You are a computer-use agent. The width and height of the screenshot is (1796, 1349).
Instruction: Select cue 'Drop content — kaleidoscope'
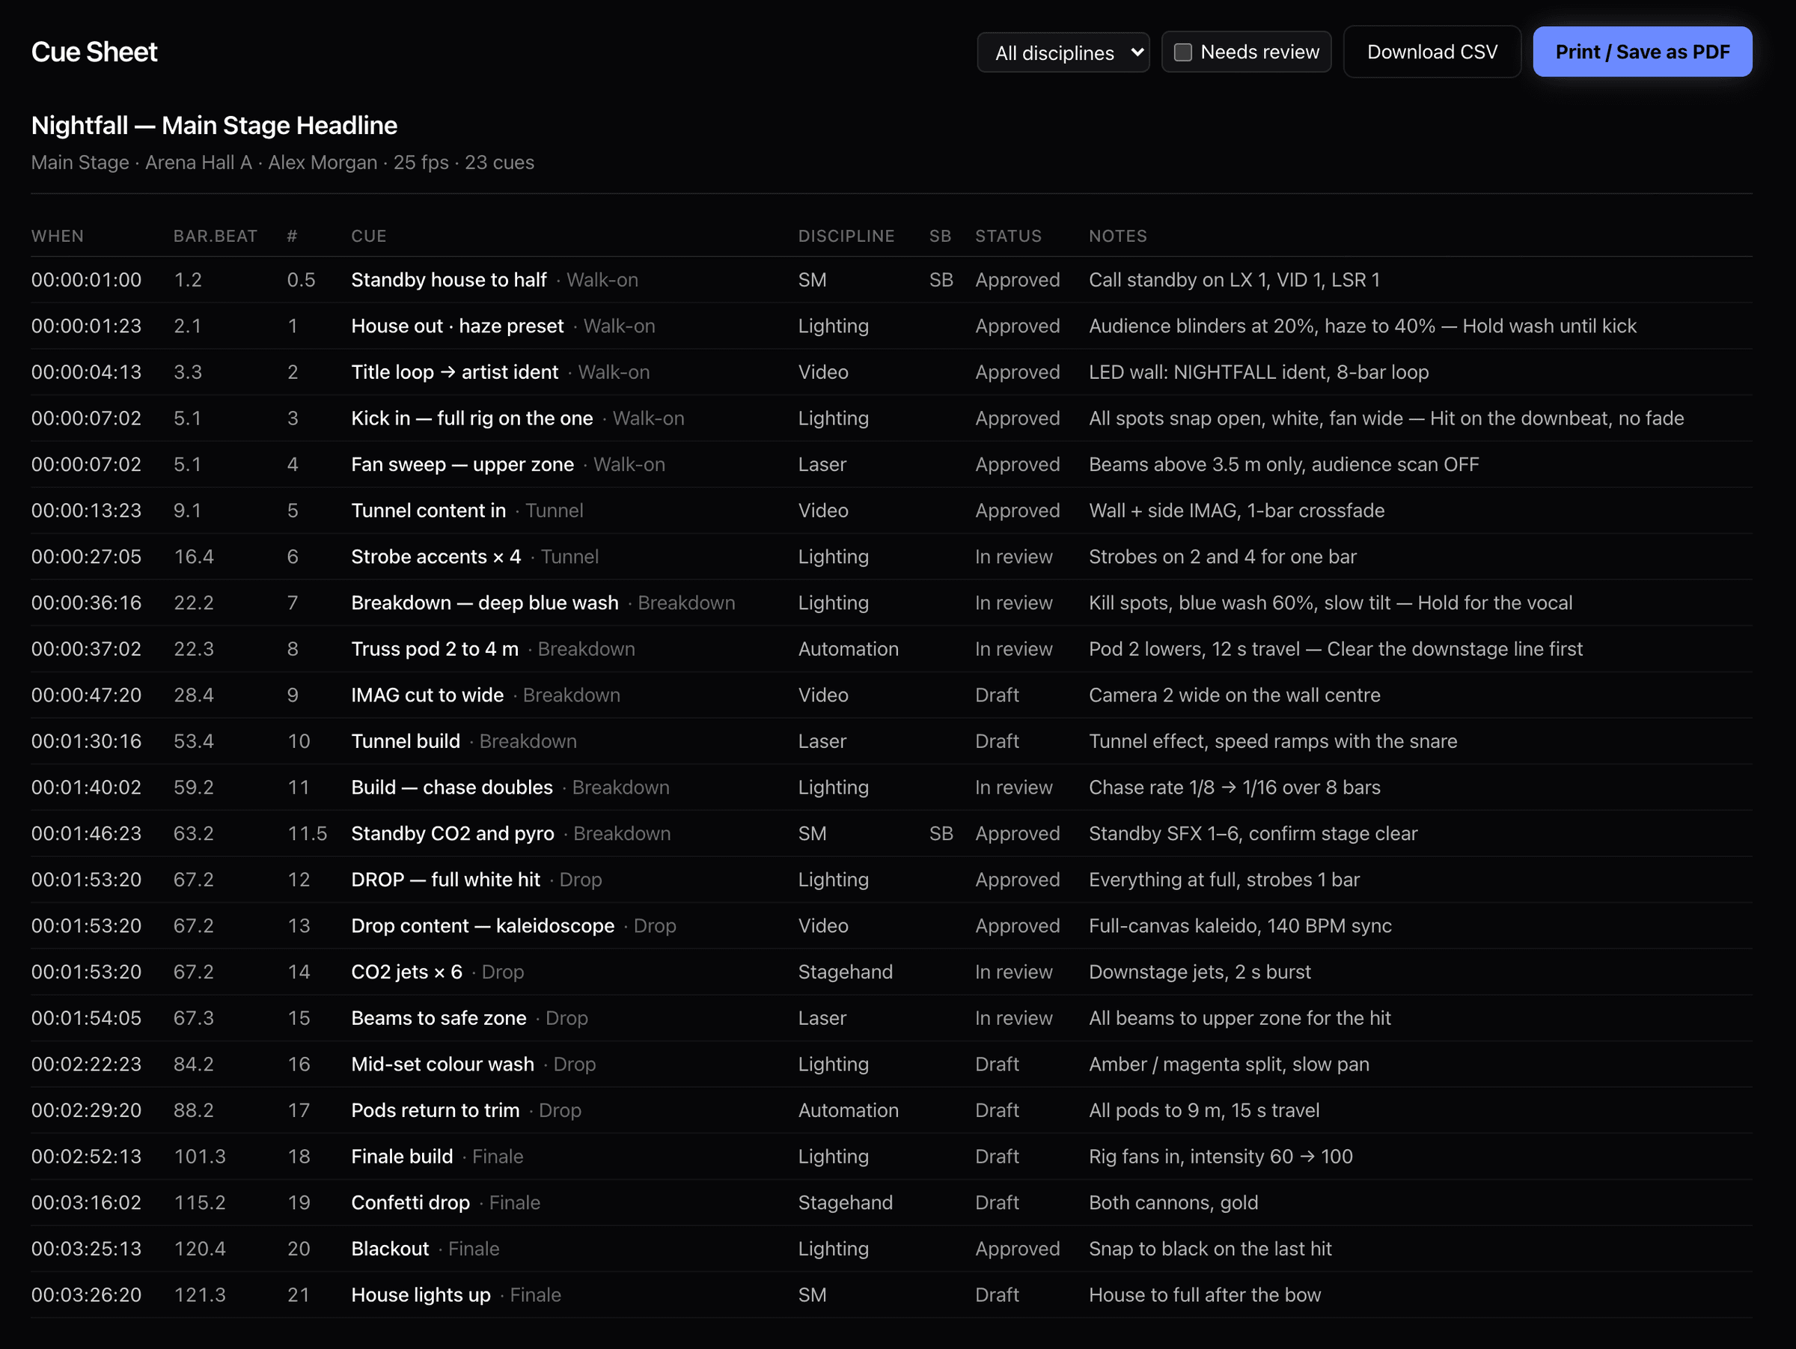[482, 926]
